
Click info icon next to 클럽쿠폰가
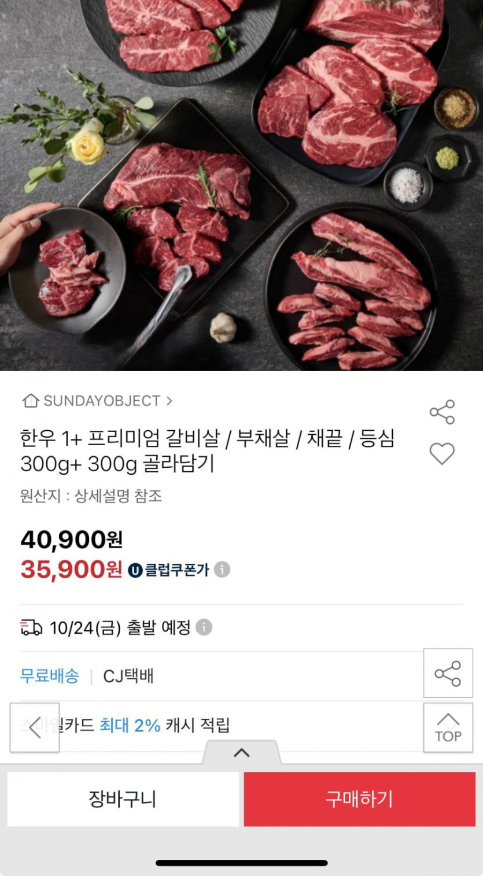(x=222, y=570)
